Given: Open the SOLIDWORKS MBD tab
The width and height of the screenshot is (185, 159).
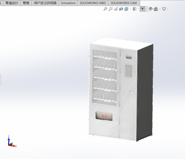Looking at the screenshot, I should pos(93,3).
